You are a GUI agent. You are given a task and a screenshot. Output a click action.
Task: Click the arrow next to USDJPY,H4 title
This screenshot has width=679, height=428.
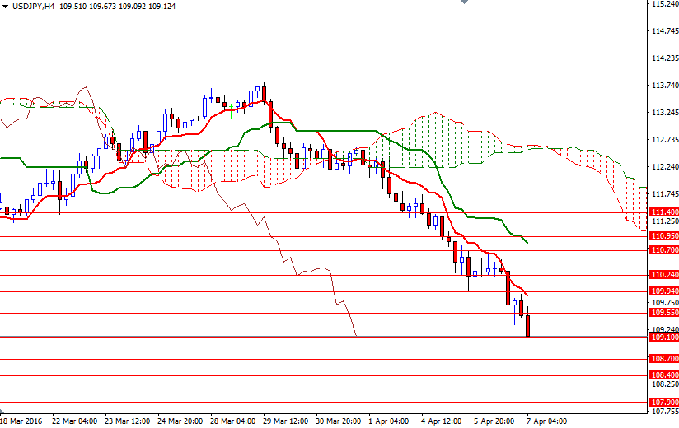(x=5, y=7)
